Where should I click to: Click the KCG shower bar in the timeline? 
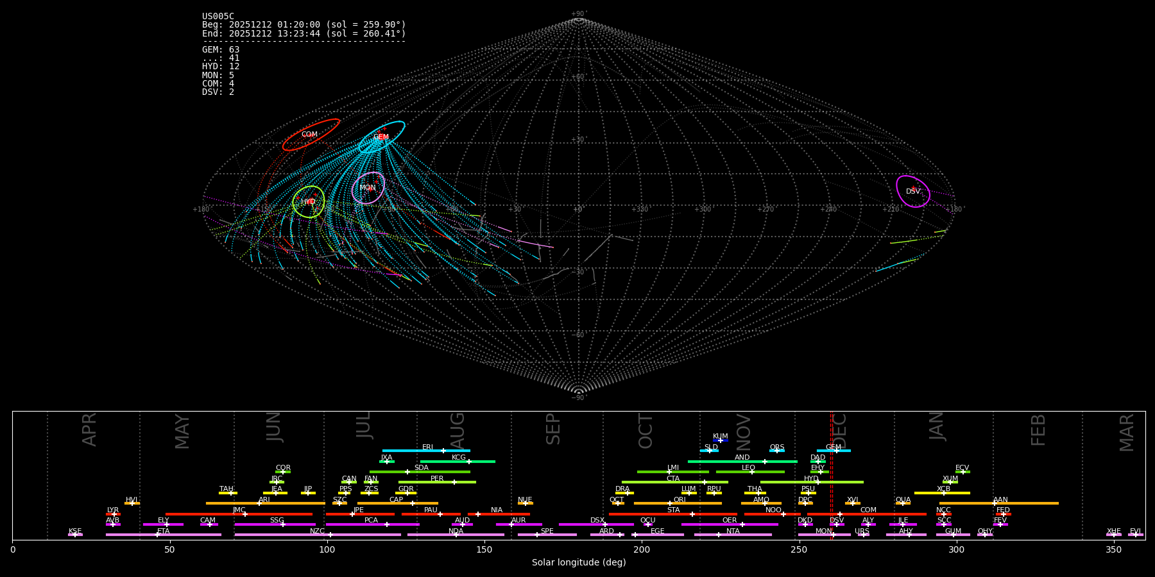(x=458, y=461)
